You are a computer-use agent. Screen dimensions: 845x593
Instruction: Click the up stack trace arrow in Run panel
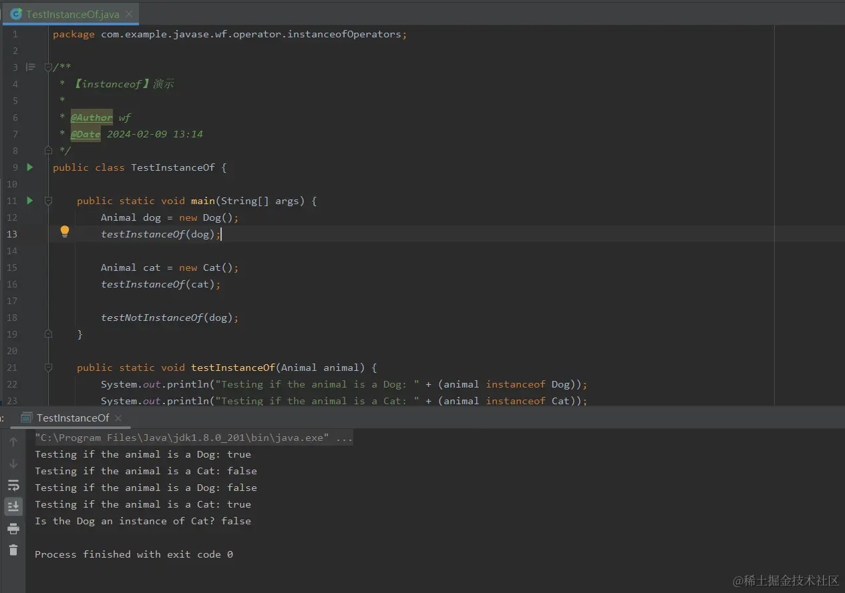coord(13,442)
